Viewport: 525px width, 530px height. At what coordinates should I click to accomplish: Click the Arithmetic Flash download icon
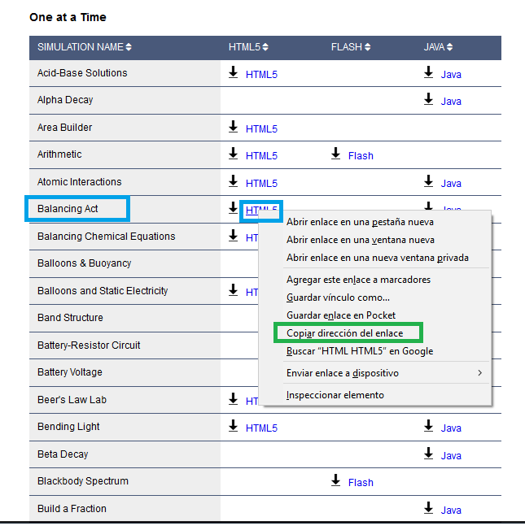click(x=335, y=154)
